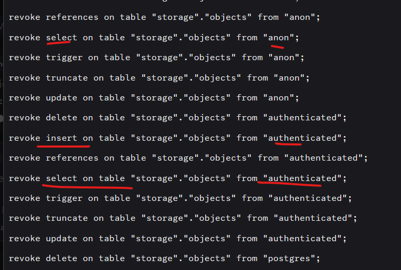Click "authenticated" in the revoke select line
401x270 pixels.
click(x=302, y=178)
